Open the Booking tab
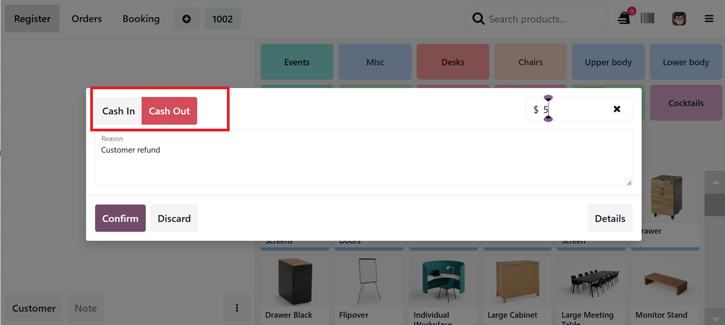 [x=141, y=19]
